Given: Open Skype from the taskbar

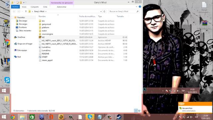Looking at the screenshot, I should click(90, 117).
